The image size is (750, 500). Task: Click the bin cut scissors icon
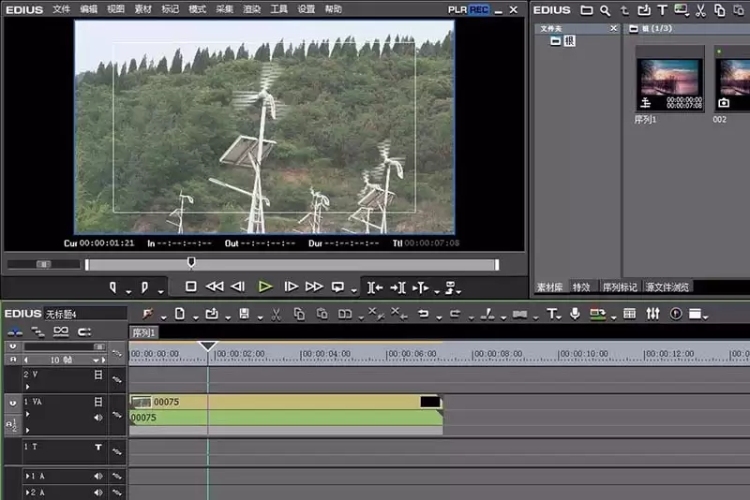pos(700,10)
